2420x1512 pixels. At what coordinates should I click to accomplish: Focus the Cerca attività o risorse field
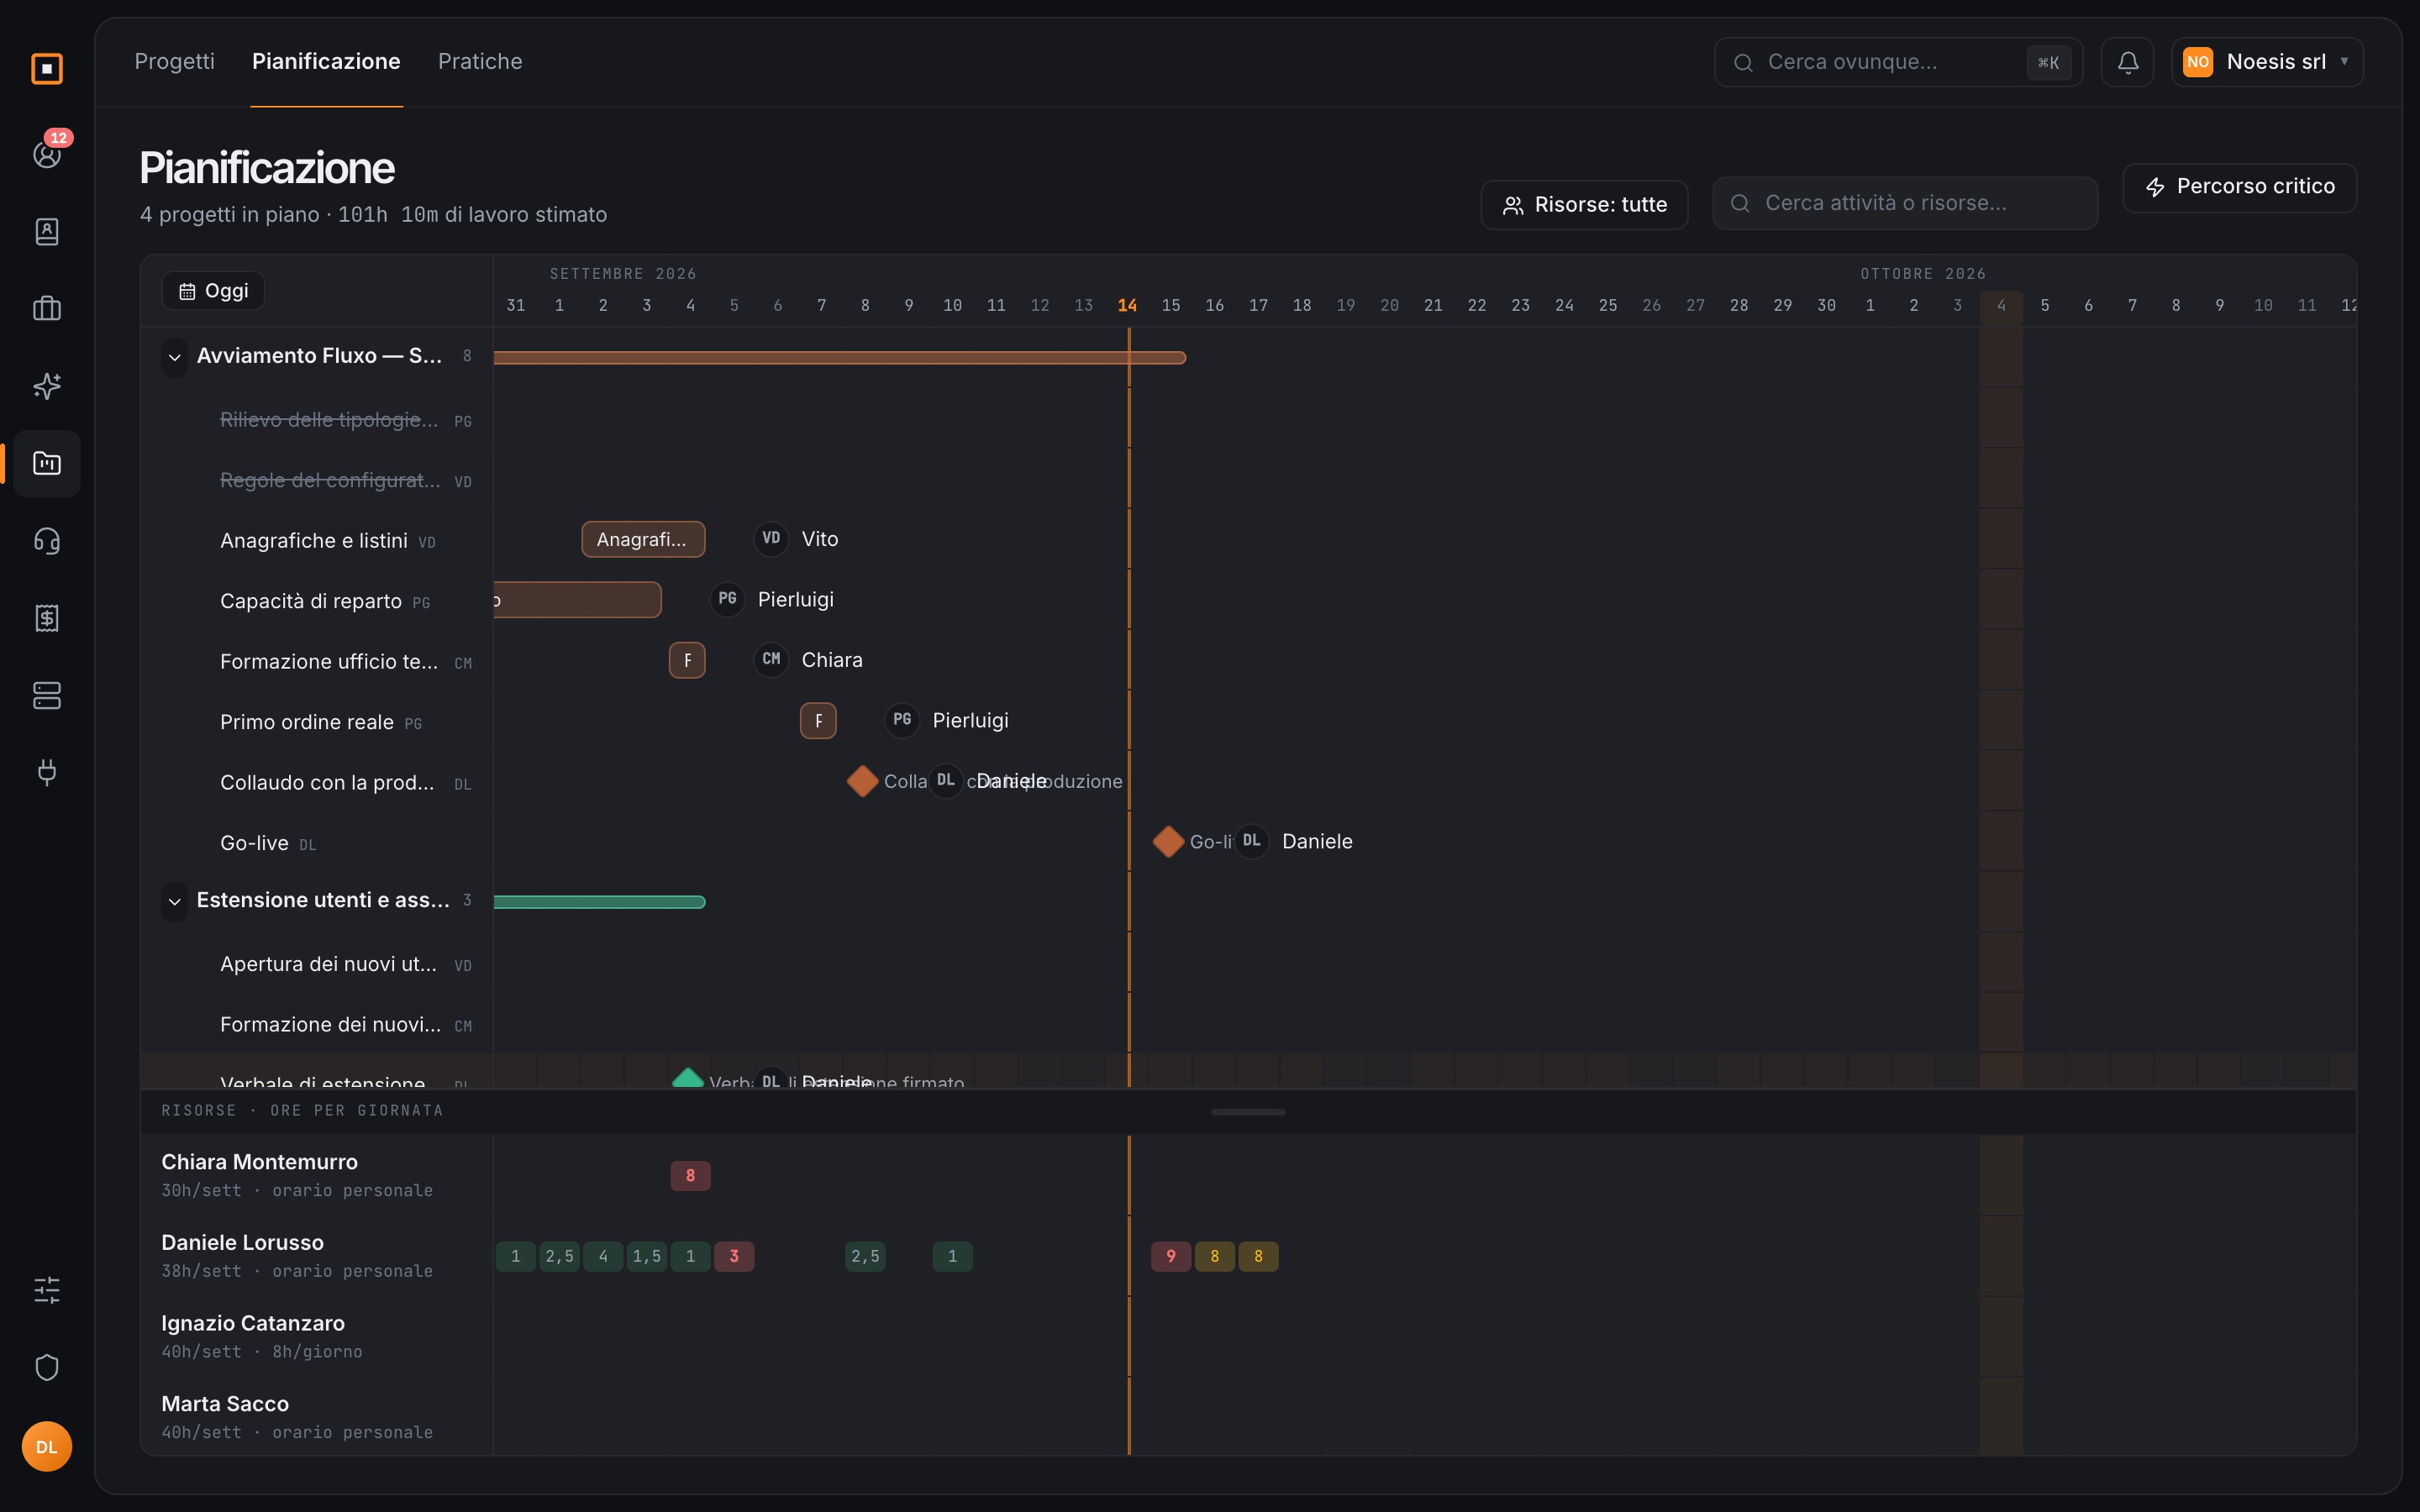1905,203
